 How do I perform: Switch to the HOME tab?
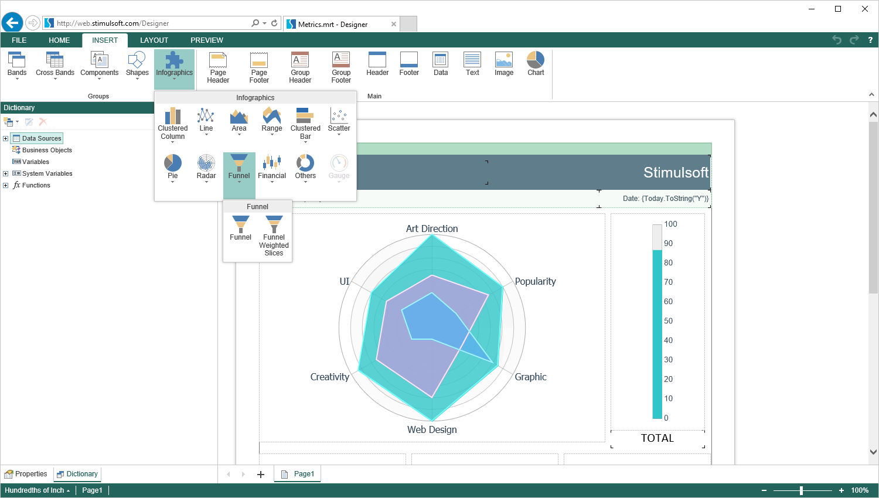click(59, 40)
